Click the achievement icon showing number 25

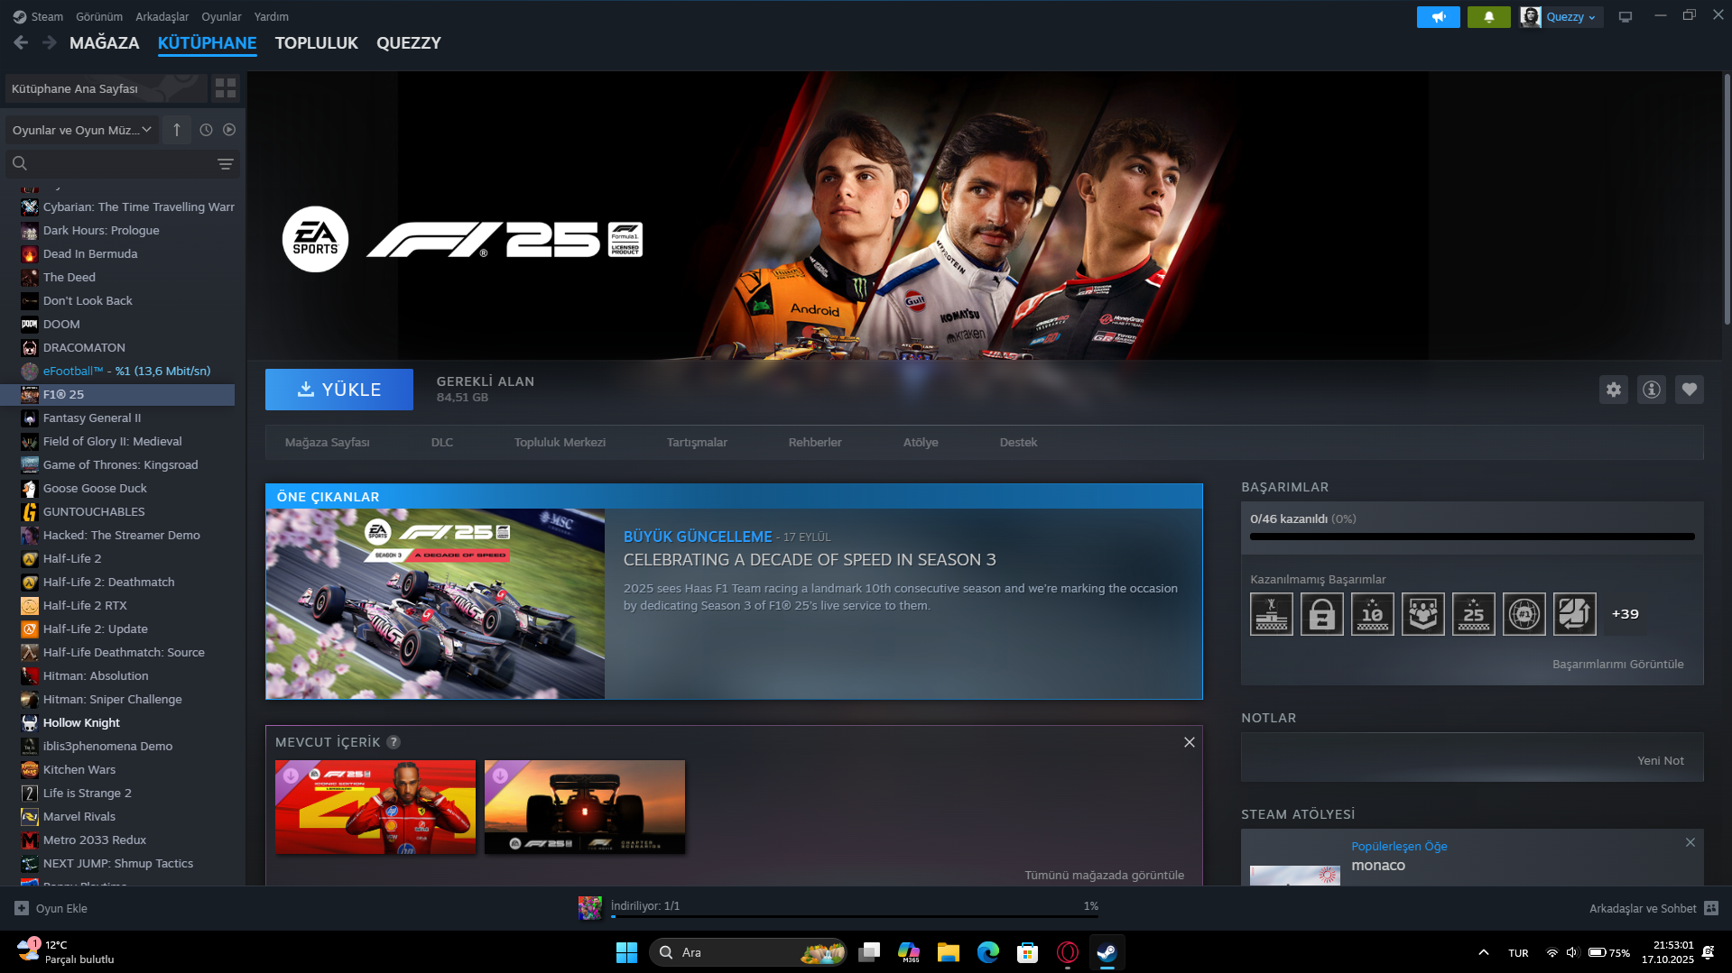[x=1474, y=614]
